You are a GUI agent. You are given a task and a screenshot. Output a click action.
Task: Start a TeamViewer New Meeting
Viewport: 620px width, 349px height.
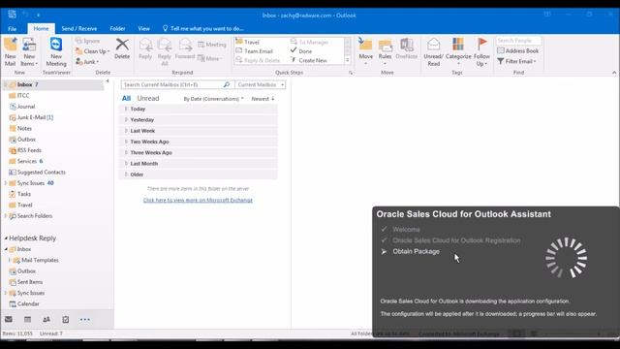[x=56, y=51]
